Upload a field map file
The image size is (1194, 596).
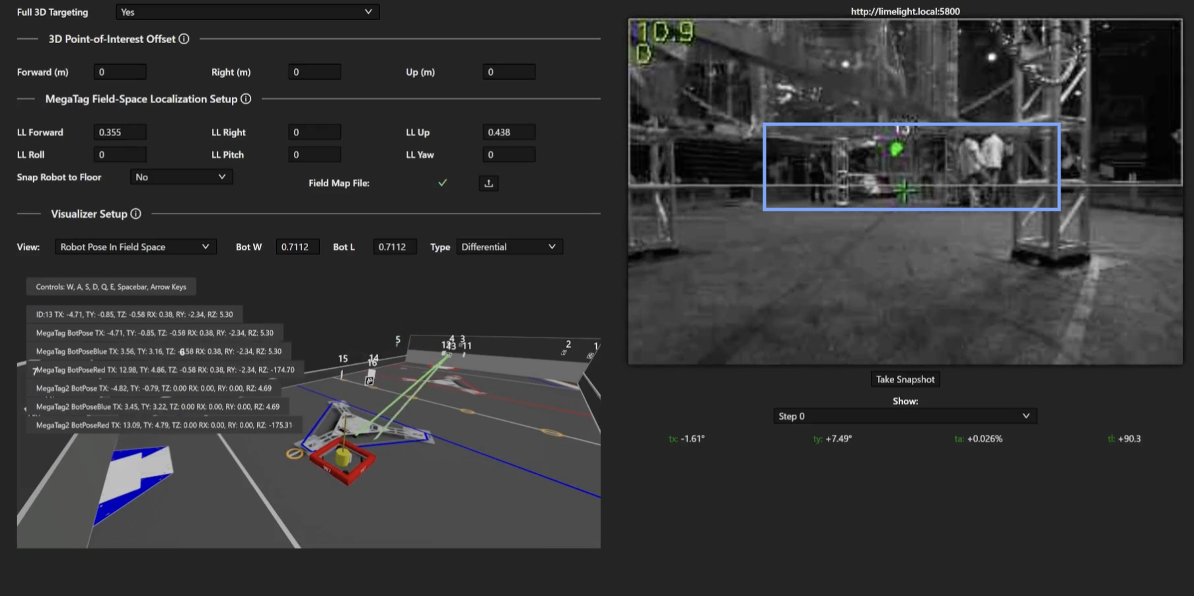coord(488,183)
